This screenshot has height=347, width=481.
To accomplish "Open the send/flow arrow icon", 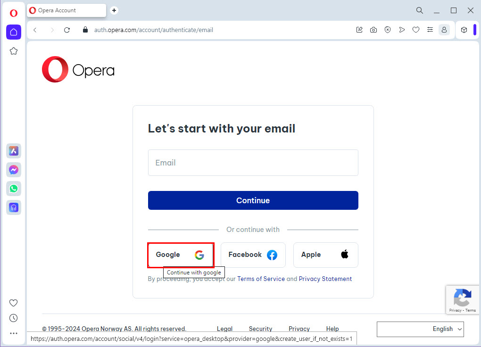I will click(x=402, y=30).
